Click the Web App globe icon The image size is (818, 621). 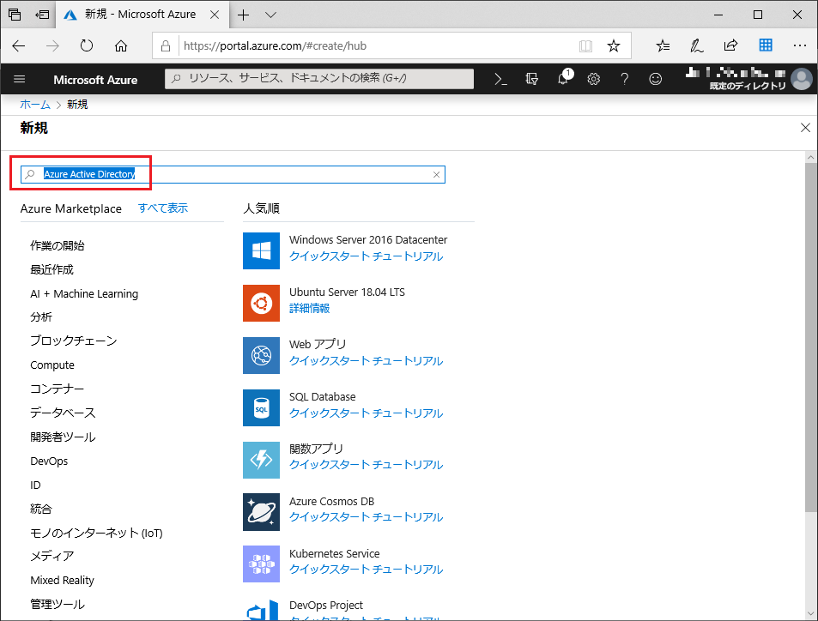point(261,355)
